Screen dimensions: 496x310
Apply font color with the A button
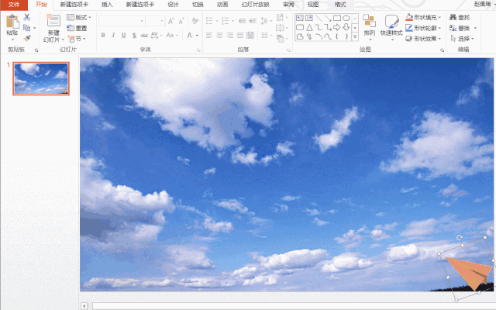pyautogui.click(x=189, y=36)
